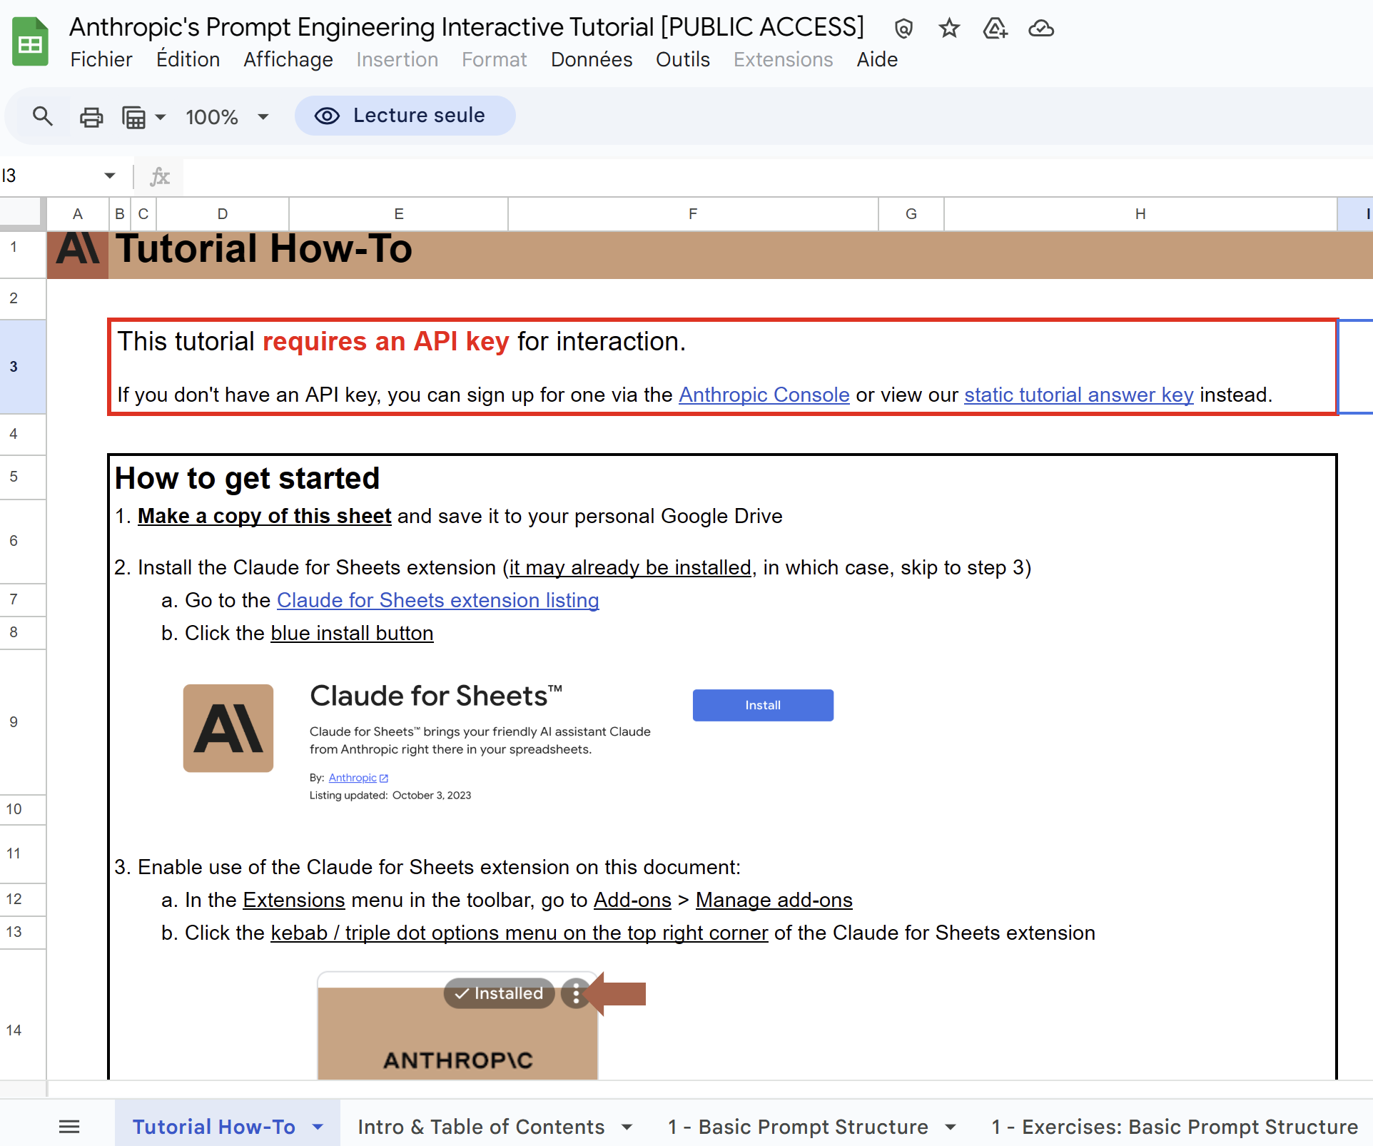
Task: Click underlined Add-ons text in step 3a
Action: click(x=632, y=900)
